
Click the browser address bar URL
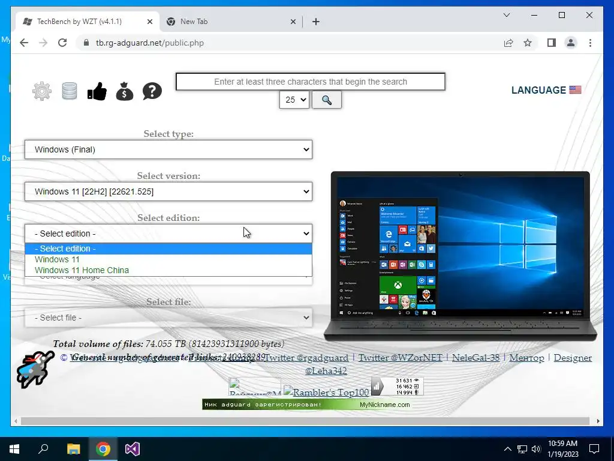[x=149, y=43]
